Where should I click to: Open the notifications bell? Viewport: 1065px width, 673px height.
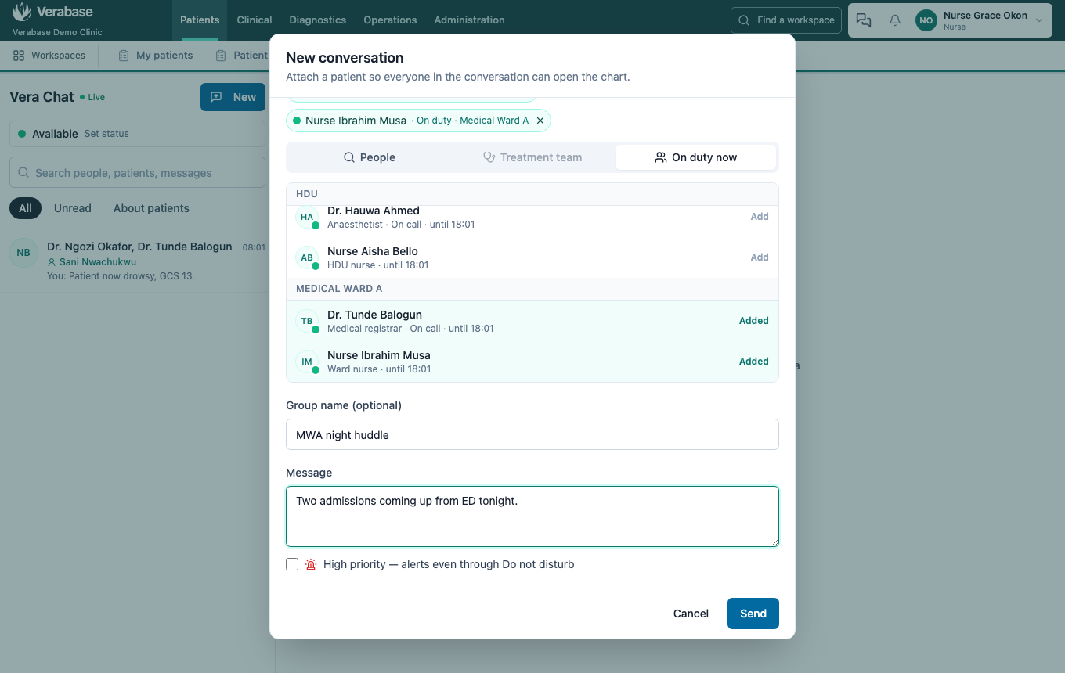pos(895,20)
